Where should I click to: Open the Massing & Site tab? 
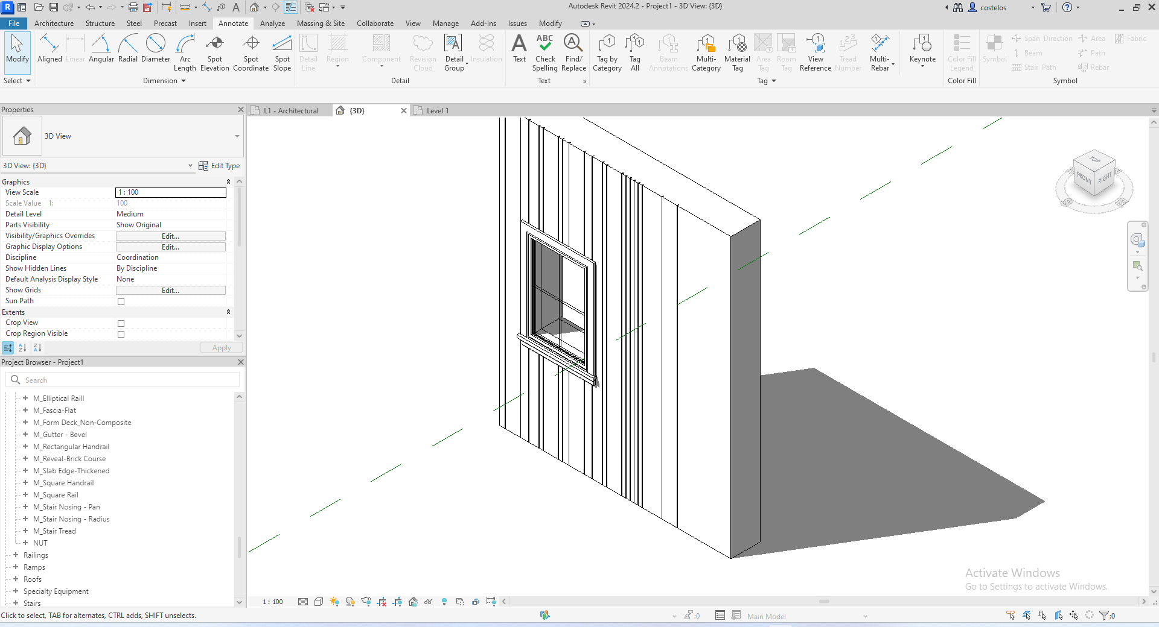321,24
